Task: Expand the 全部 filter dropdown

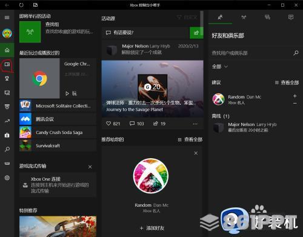Action: (220, 67)
